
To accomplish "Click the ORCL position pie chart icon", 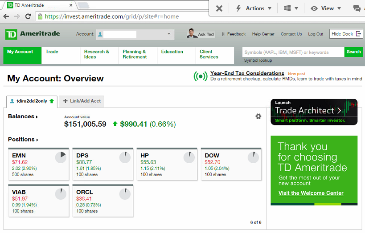I will (x=125, y=194).
